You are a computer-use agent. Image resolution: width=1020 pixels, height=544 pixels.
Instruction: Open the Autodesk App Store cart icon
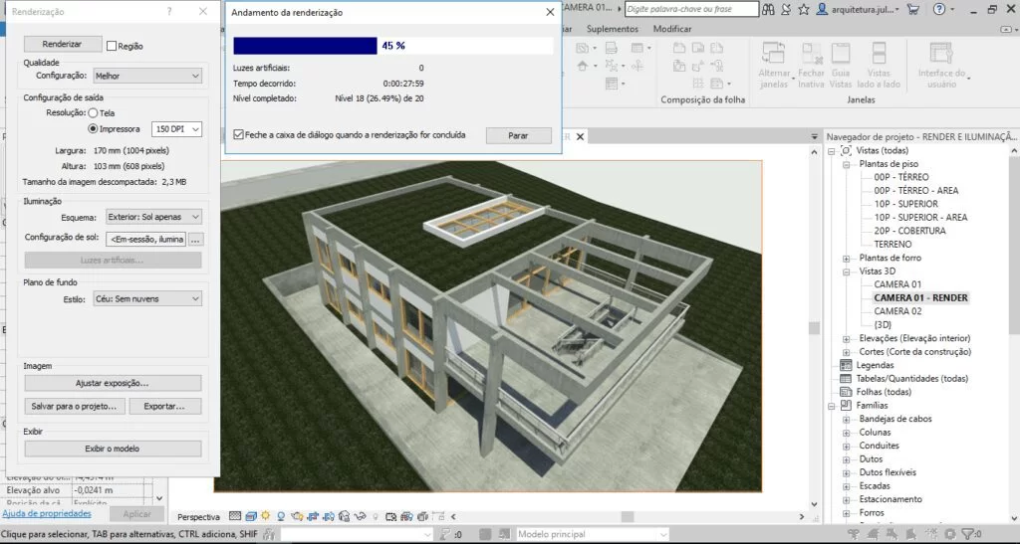[913, 9]
